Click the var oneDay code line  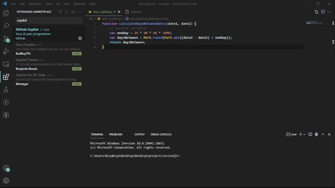140,33
